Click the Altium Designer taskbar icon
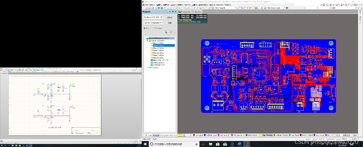 (x=247, y=144)
